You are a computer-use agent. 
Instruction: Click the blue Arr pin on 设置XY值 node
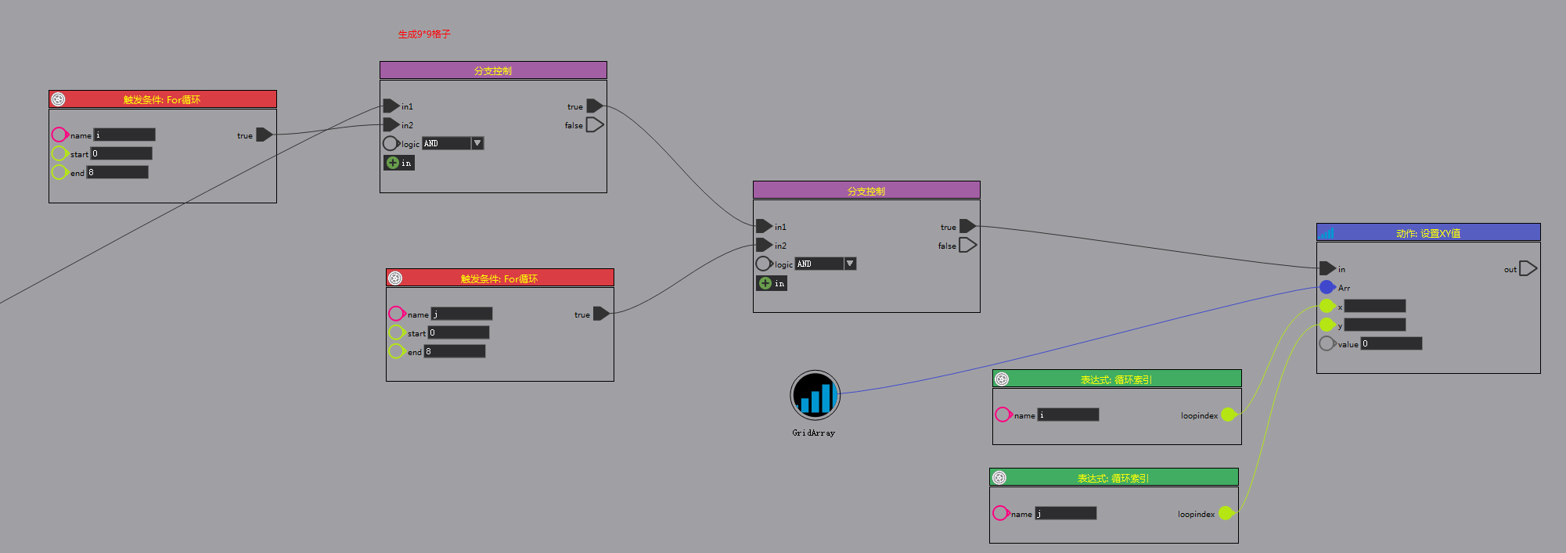[x=1327, y=287]
